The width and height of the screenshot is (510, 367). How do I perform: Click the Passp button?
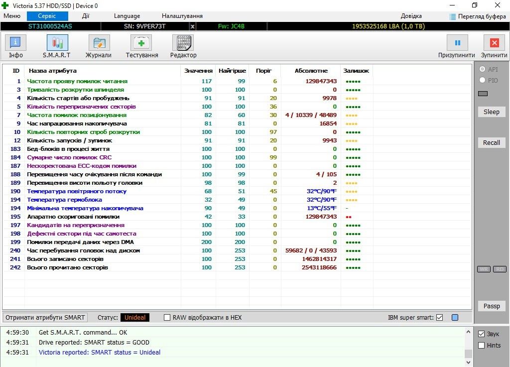492,306
